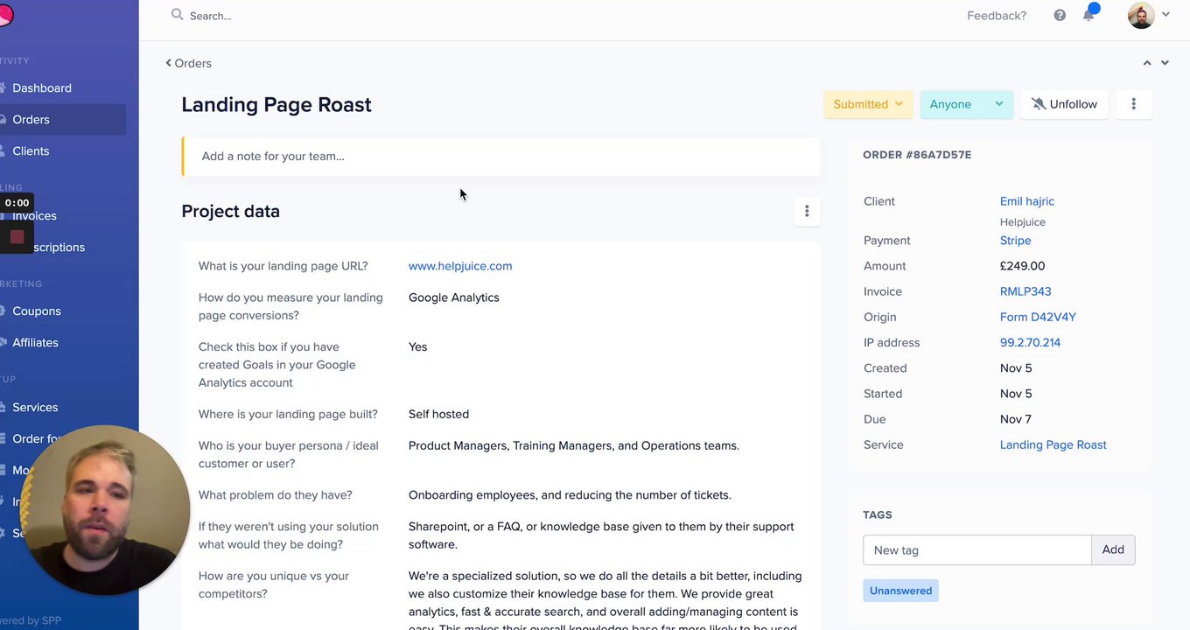Viewport: 1190px width, 630px height.
Task: Click the team note field
Action: click(x=500, y=157)
